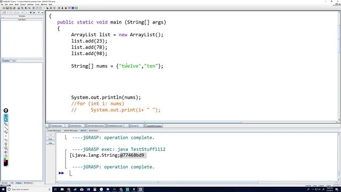Open the Mail app from the taskbar
This screenshot has width=341, height=192.
pyautogui.click(x=82, y=189)
